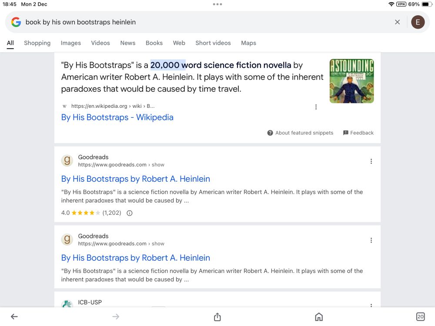Open first Goodreads By His Bootstraps link
This screenshot has width=435, height=326.
click(135, 179)
